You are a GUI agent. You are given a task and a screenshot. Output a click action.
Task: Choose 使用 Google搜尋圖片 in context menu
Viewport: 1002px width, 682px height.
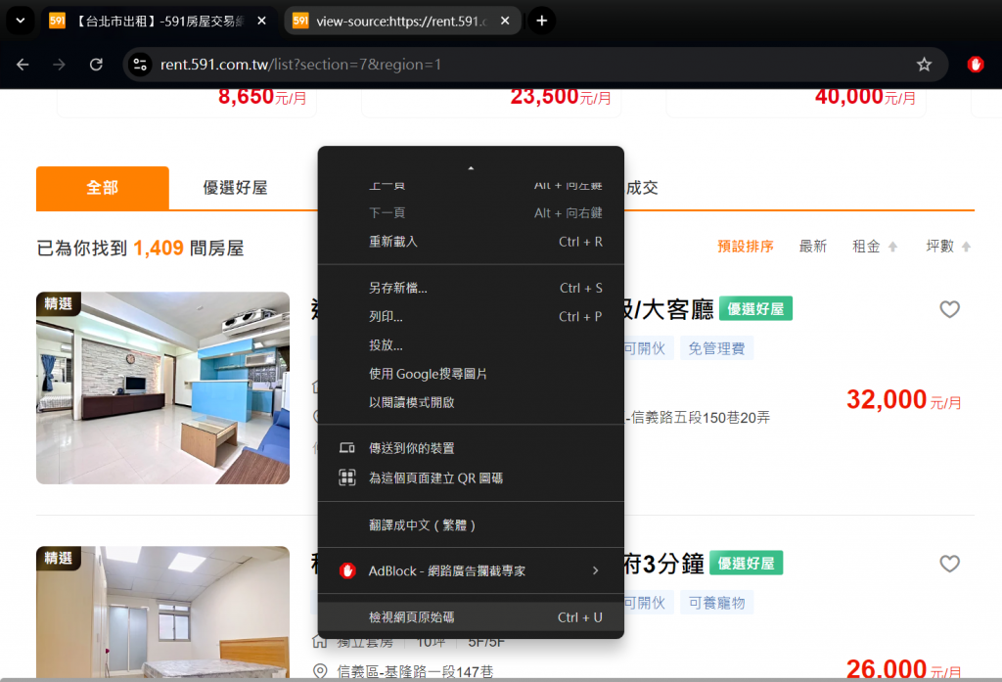(471, 374)
